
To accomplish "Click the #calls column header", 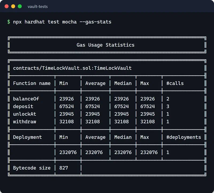I will click(175, 83).
